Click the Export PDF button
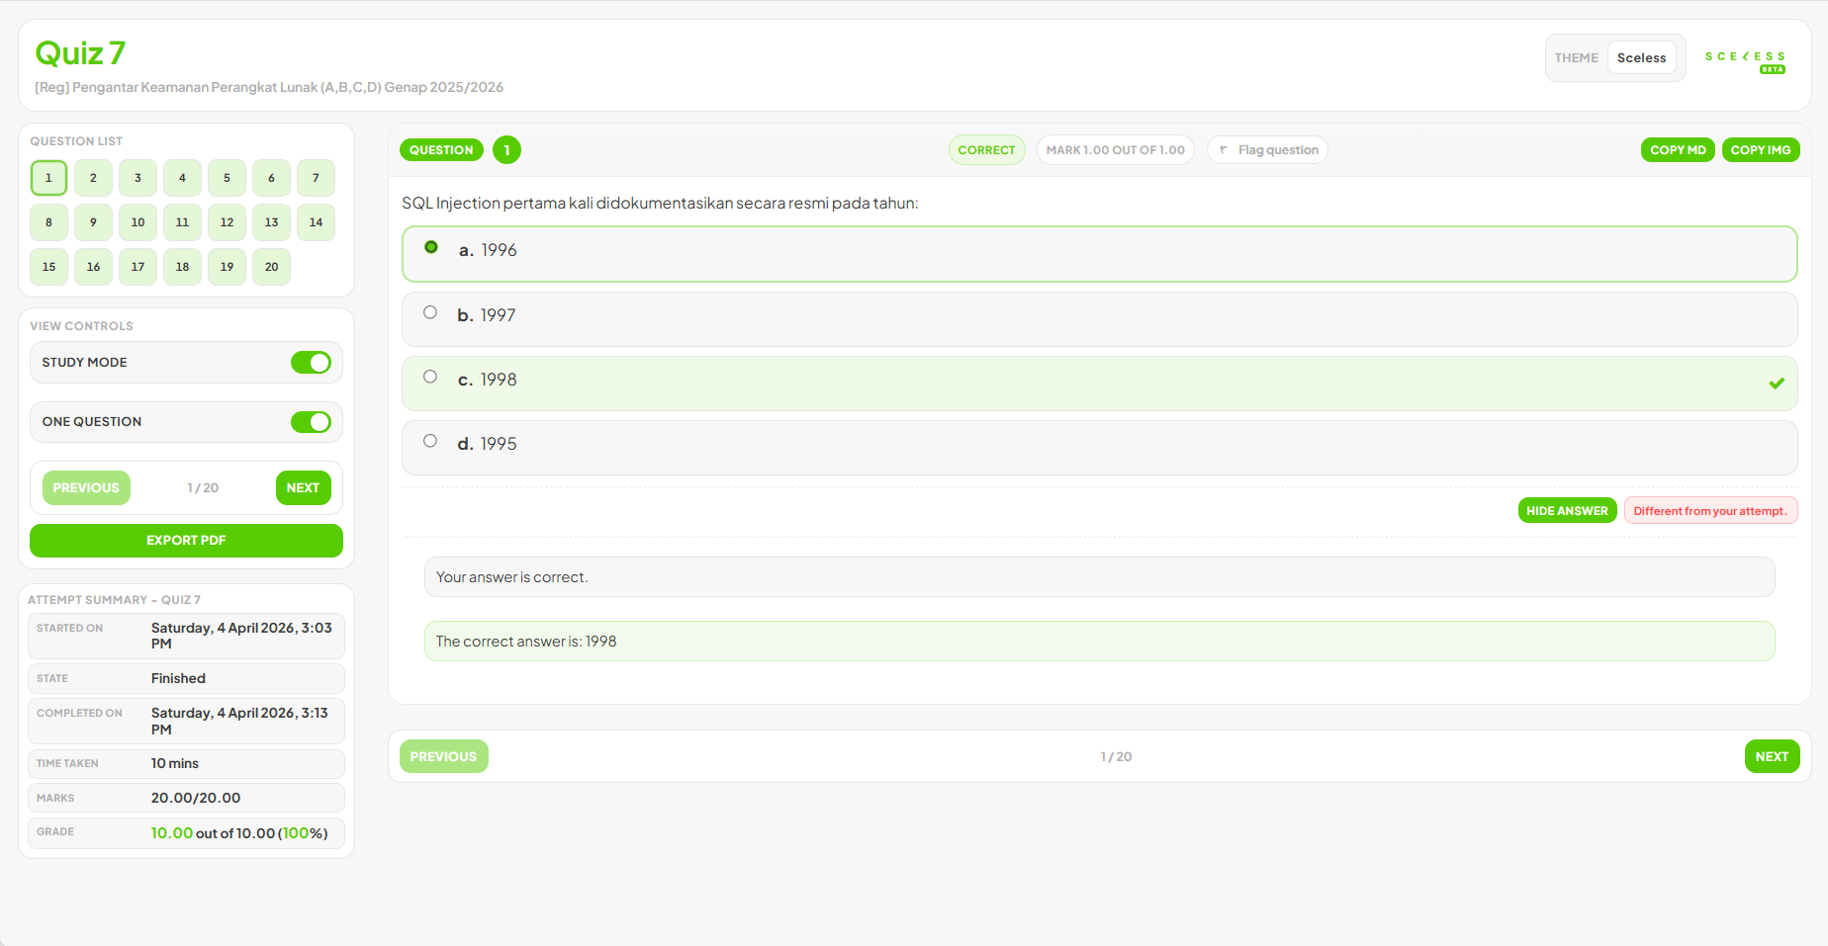This screenshot has height=946, width=1828. click(x=186, y=541)
